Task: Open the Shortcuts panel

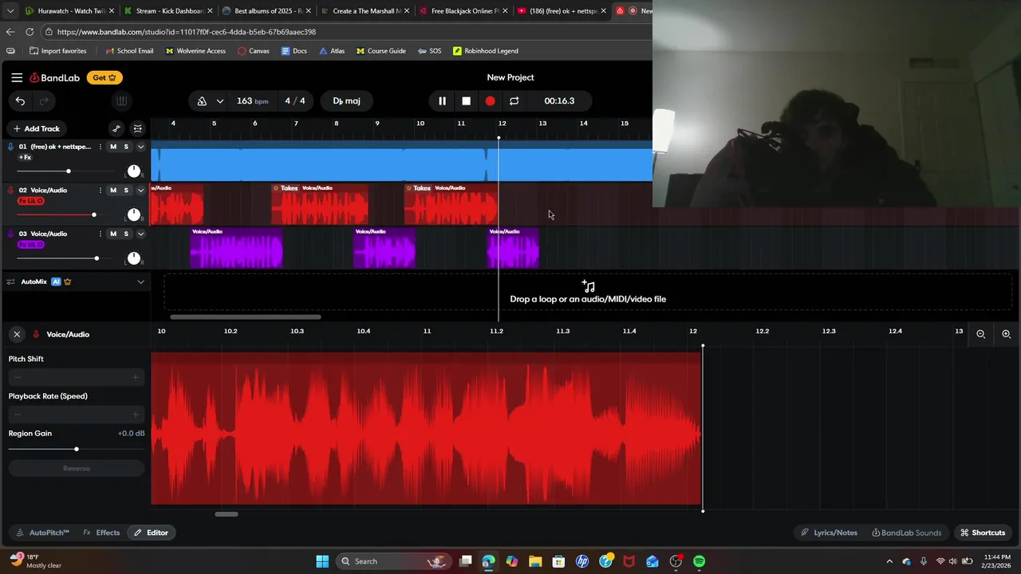Action: click(x=983, y=533)
